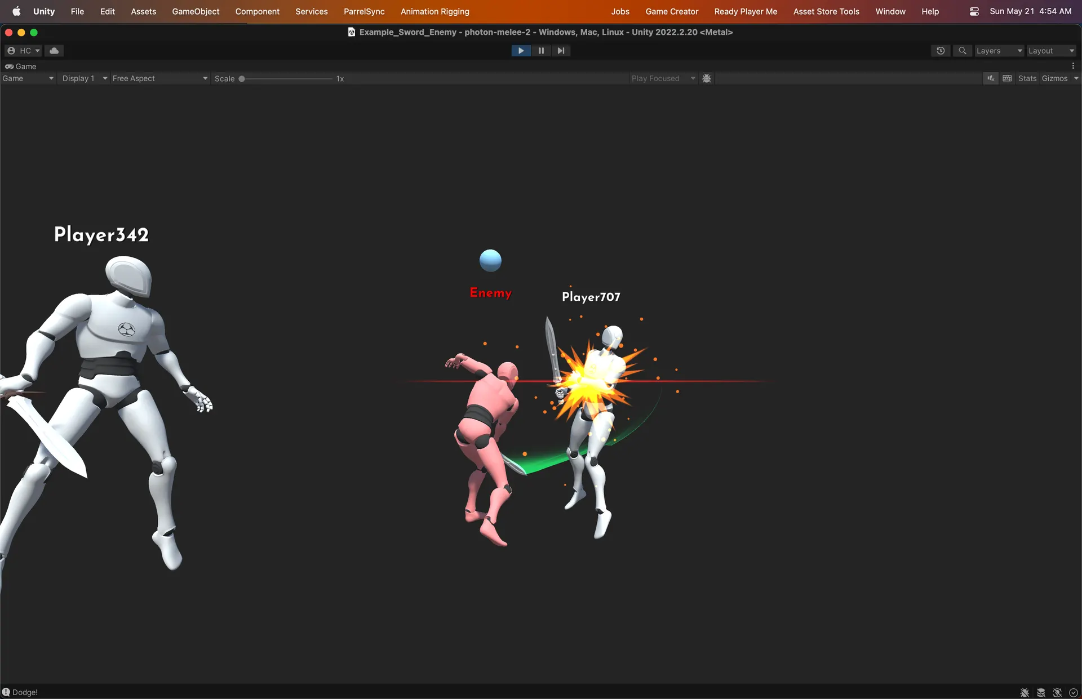1082x699 pixels.
Task: Toggle the unity shortcuts keyboard icon
Action: pyautogui.click(x=1008, y=78)
